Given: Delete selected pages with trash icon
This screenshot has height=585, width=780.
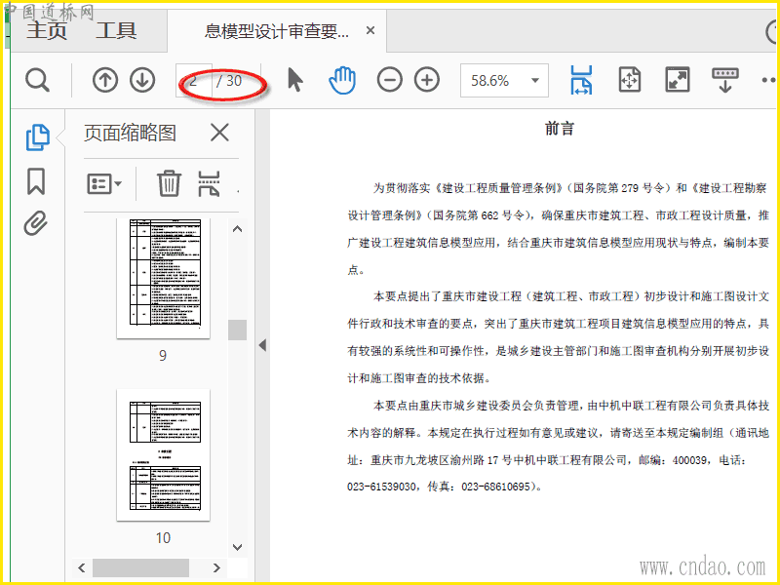Looking at the screenshot, I should pyautogui.click(x=169, y=183).
